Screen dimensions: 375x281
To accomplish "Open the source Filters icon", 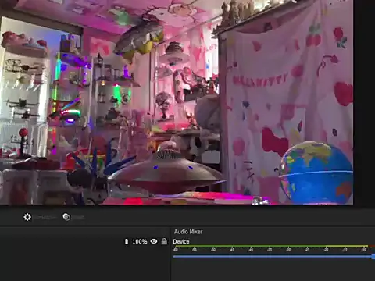I will click(x=66, y=217).
